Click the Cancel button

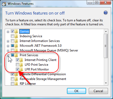pyautogui.click(x=98, y=91)
